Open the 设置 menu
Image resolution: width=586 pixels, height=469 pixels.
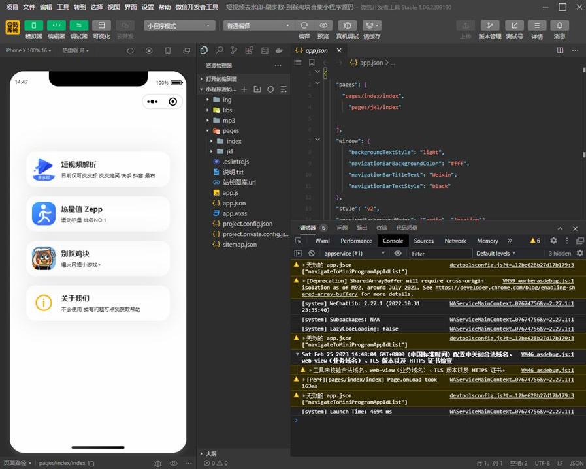click(148, 7)
